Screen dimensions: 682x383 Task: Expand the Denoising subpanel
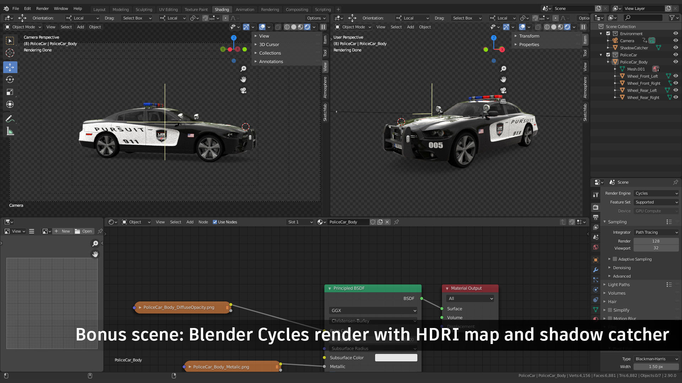pos(622,268)
